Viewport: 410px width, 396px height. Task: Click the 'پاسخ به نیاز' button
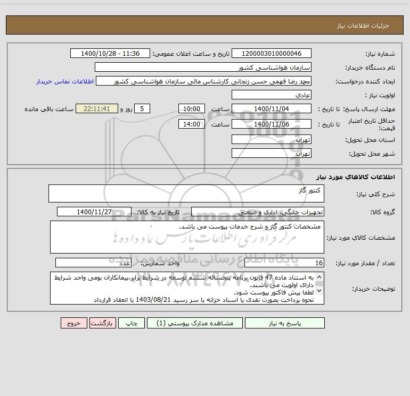(x=285, y=323)
